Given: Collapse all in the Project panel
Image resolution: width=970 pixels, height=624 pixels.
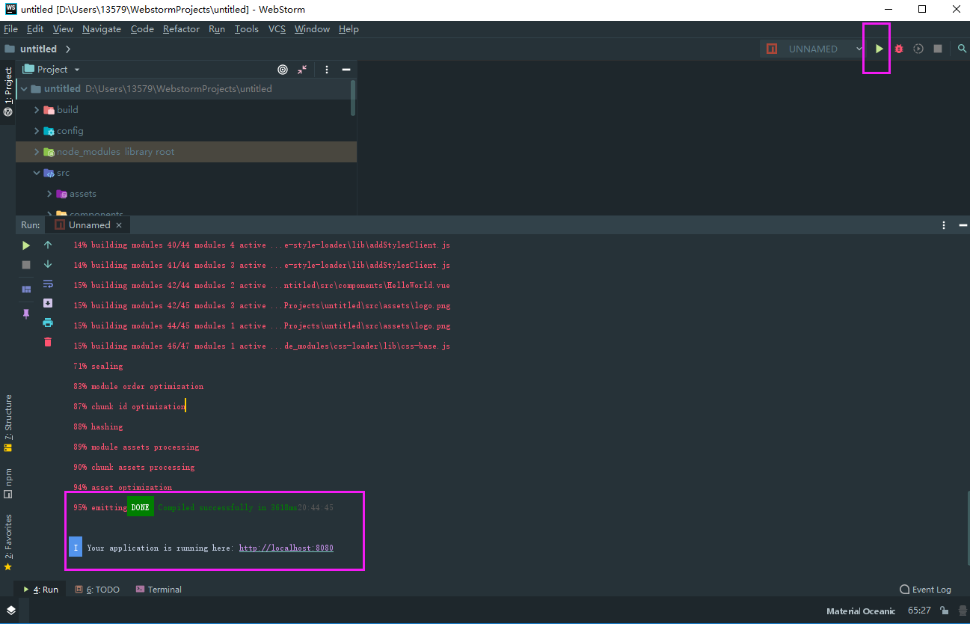Looking at the screenshot, I should 302,70.
